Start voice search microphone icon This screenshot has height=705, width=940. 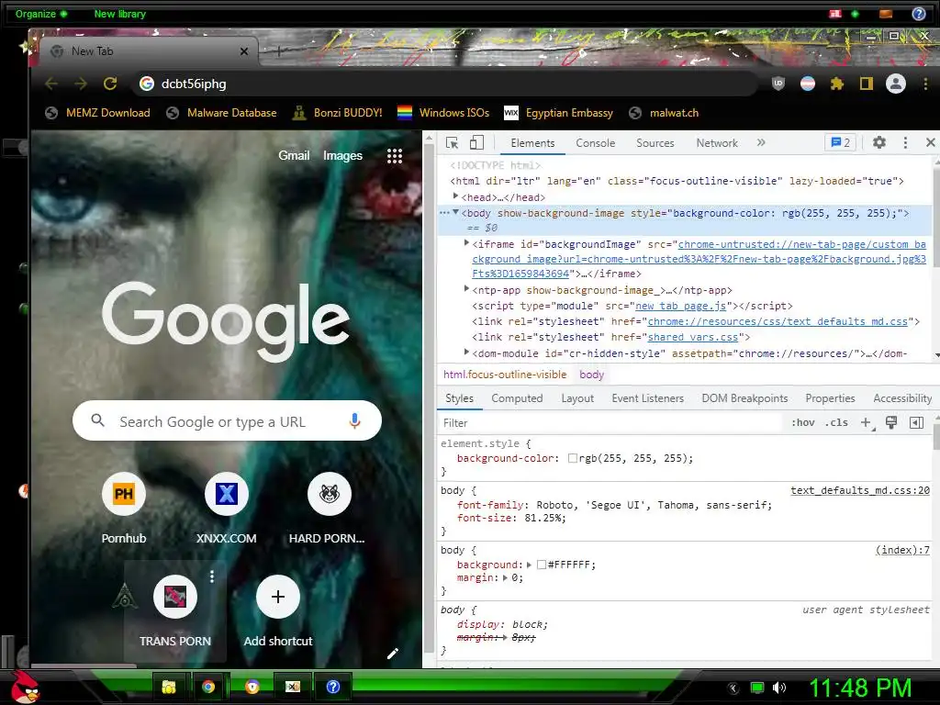point(354,420)
